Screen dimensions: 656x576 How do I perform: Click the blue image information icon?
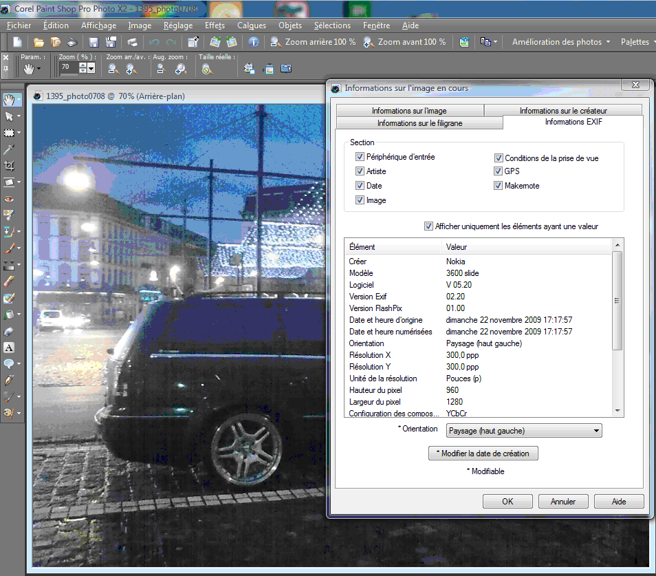254,42
